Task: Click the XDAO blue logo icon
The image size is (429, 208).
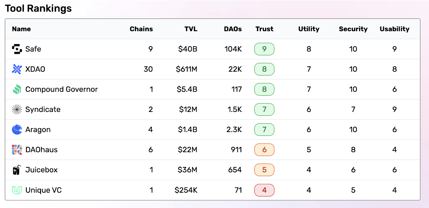Action: pos(17,69)
